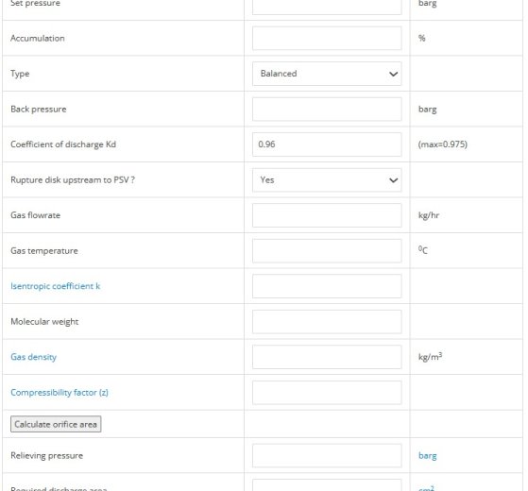Select the Coefficient of discharge Kd field
This screenshot has height=491, width=528.
(327, 144)
